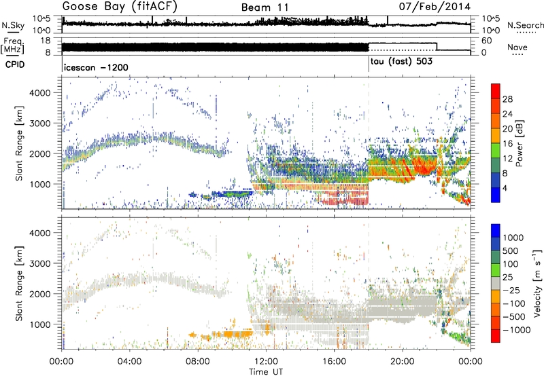Click the 'Slant Range [km]' label of power panel
This screenshot has width=544, height=376.
tap(19, 143)
